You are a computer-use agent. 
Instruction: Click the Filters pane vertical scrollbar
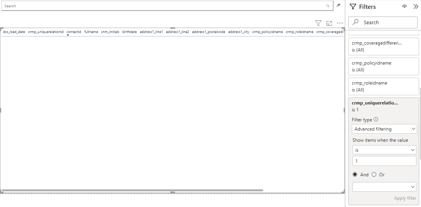(420, 123)
